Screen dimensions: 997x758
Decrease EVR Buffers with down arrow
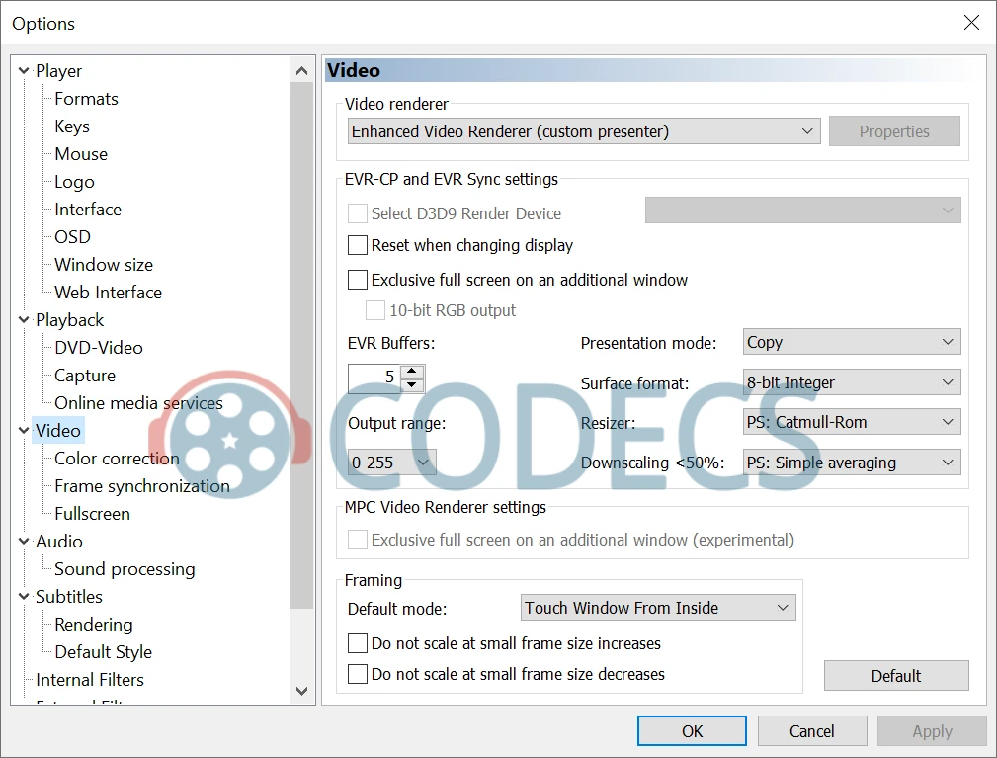(414, 384)
